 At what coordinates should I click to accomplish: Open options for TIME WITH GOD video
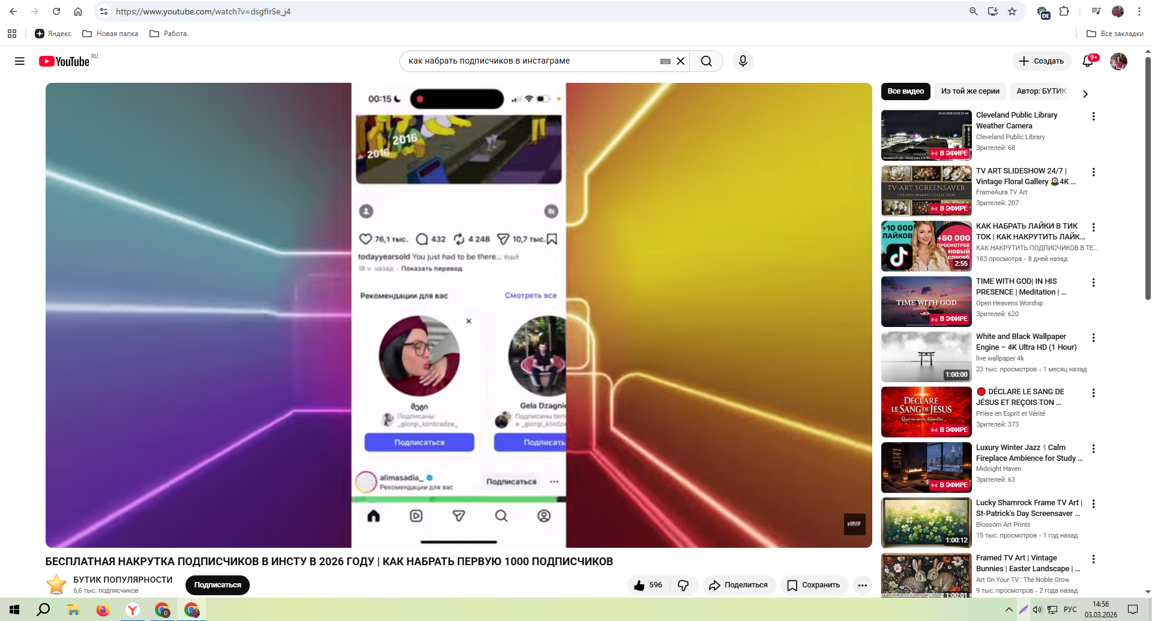1094,283
